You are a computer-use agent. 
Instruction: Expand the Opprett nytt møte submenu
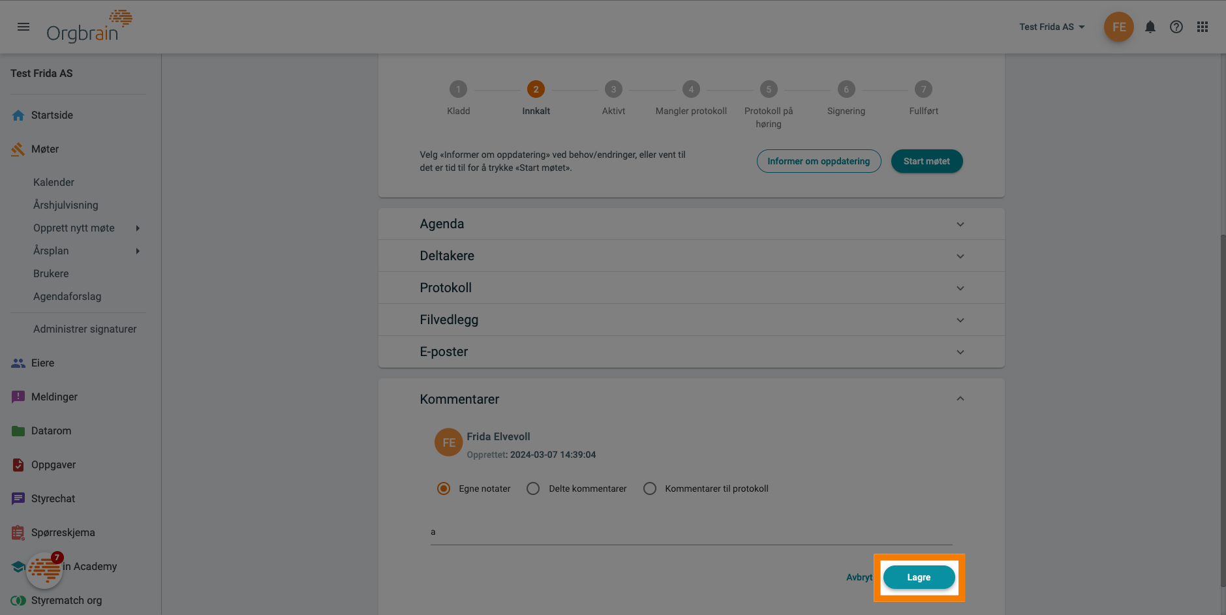pos(138,228)
